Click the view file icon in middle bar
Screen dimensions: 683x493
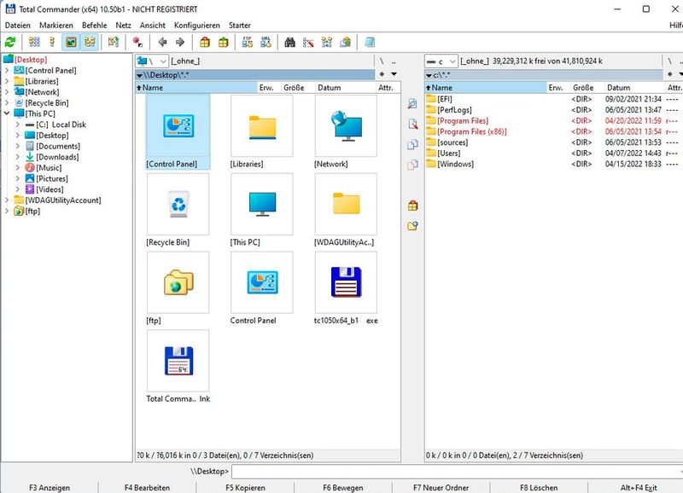click(x=412, y=104)
